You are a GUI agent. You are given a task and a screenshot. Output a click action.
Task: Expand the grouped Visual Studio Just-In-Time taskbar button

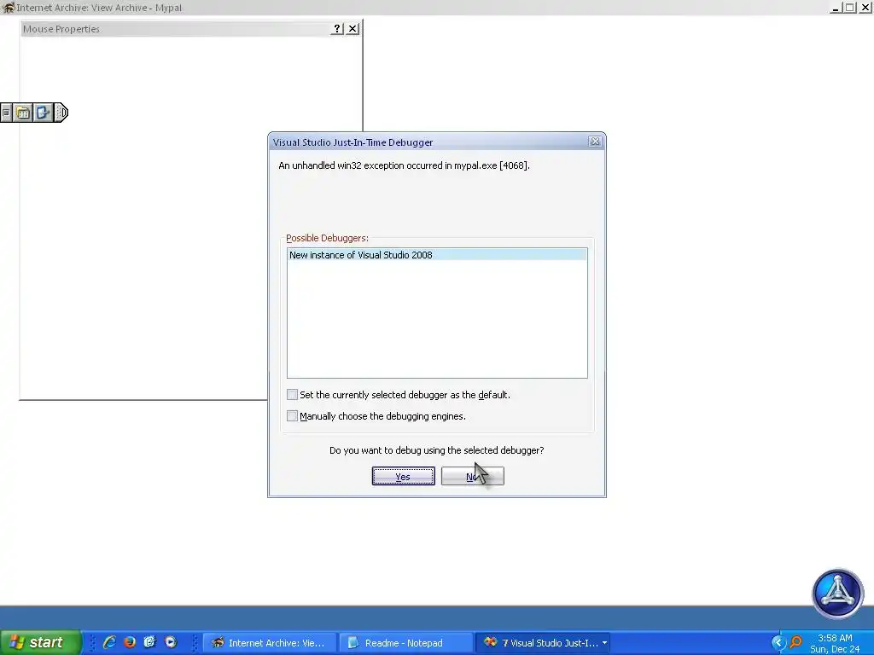pos(543,643)
